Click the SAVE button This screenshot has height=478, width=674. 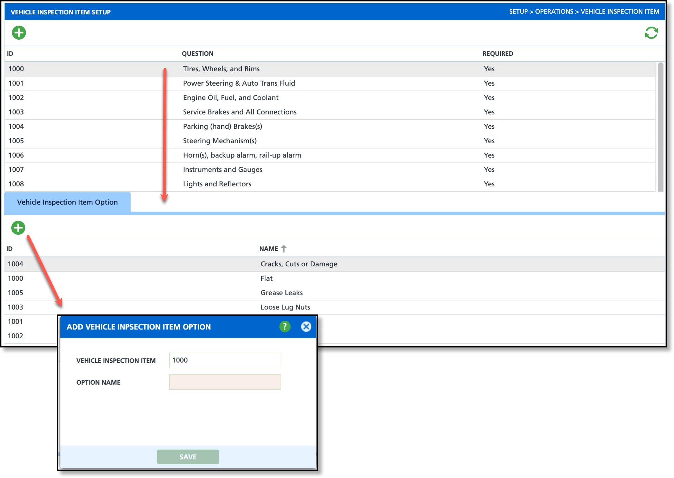188,457
